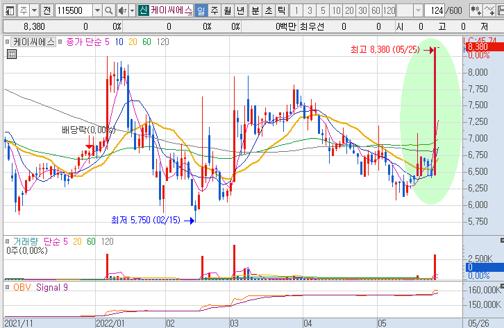
Task: Toggle the square marker before 거래량
Action: click(7, 241)
